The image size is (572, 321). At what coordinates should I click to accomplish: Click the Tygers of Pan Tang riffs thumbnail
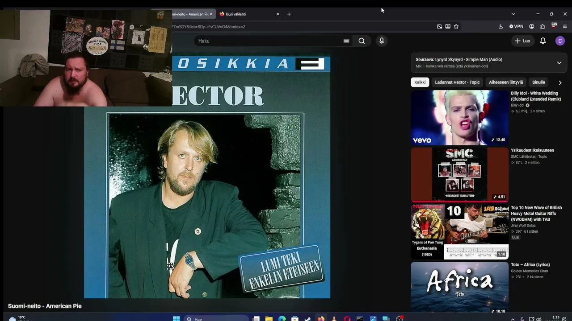coord(459,232)
